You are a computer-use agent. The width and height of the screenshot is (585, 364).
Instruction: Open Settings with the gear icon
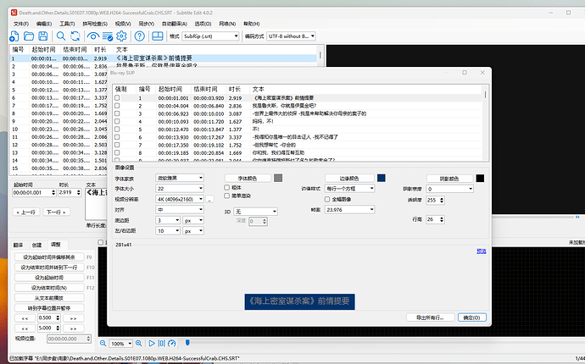[122, 36]
